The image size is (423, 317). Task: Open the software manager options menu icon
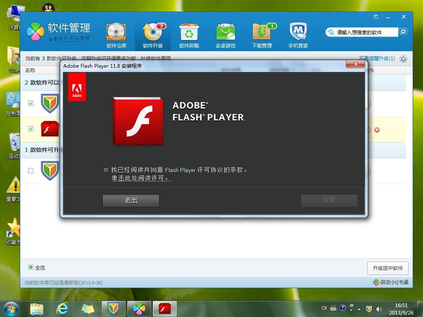point(376,17)
